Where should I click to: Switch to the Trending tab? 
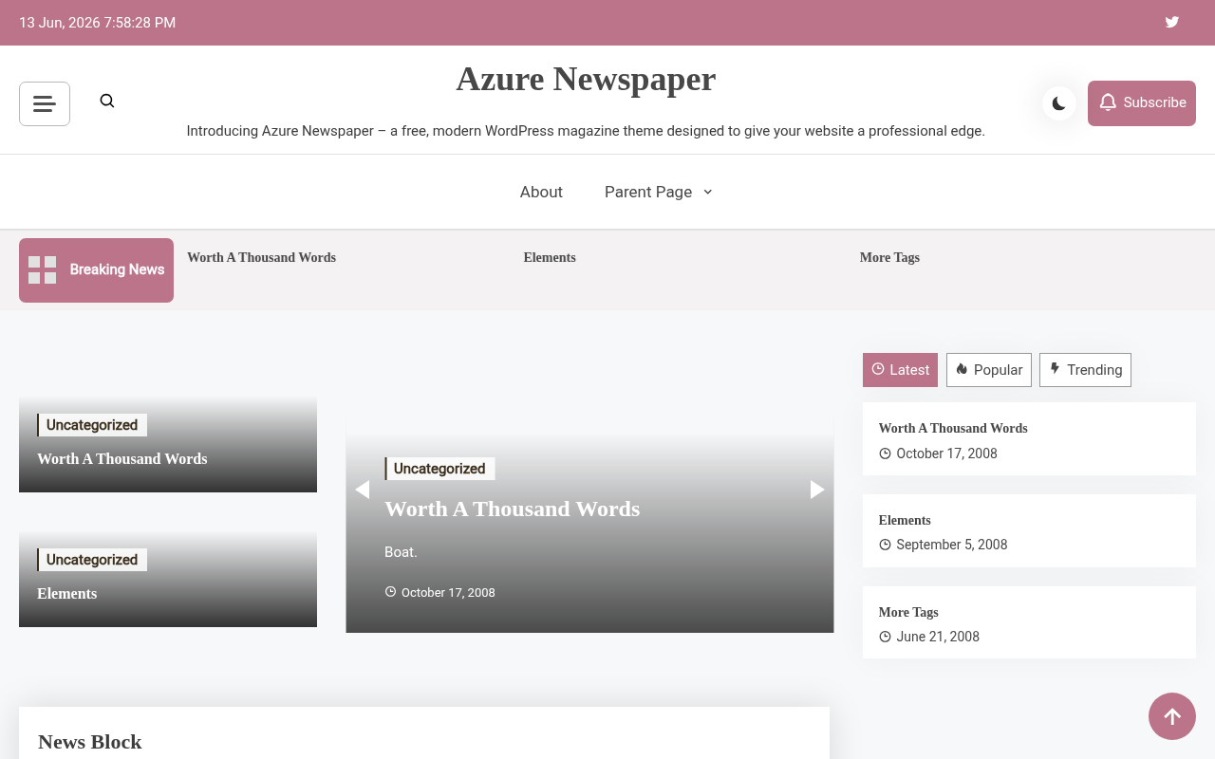tap(1085, 370)
